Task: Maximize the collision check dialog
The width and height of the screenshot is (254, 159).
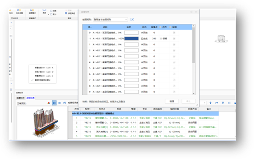Action: coord(191,12)
